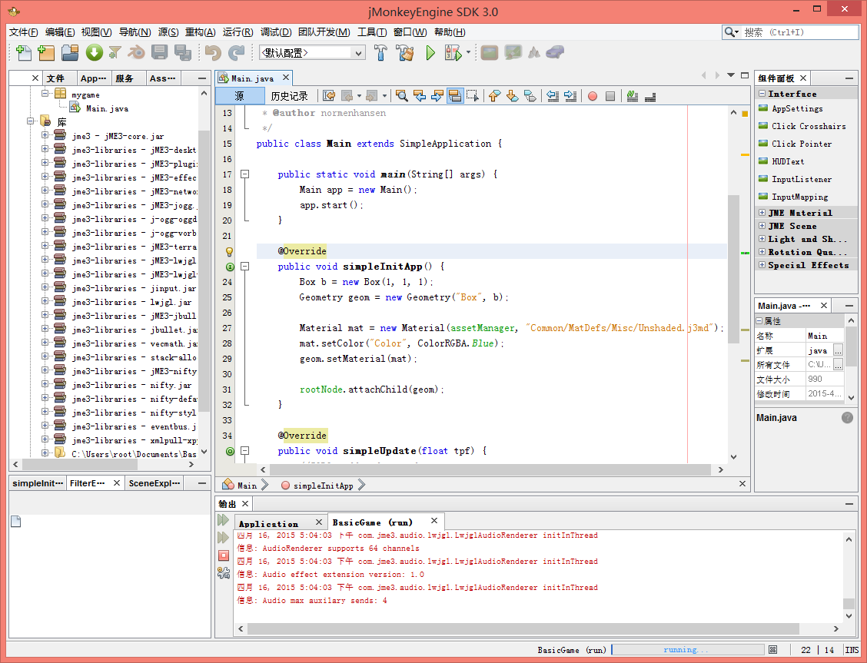Viewport: 867px width, 663px height.
Task: Toggle rectangular selection mode
Action: point(472,96)
